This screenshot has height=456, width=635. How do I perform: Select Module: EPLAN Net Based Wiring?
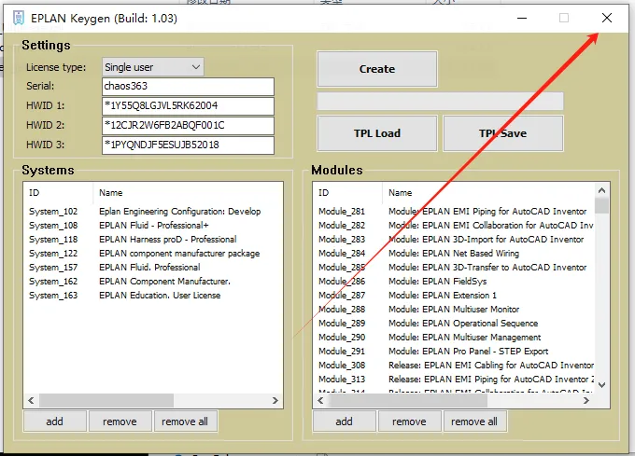(454, 254)
